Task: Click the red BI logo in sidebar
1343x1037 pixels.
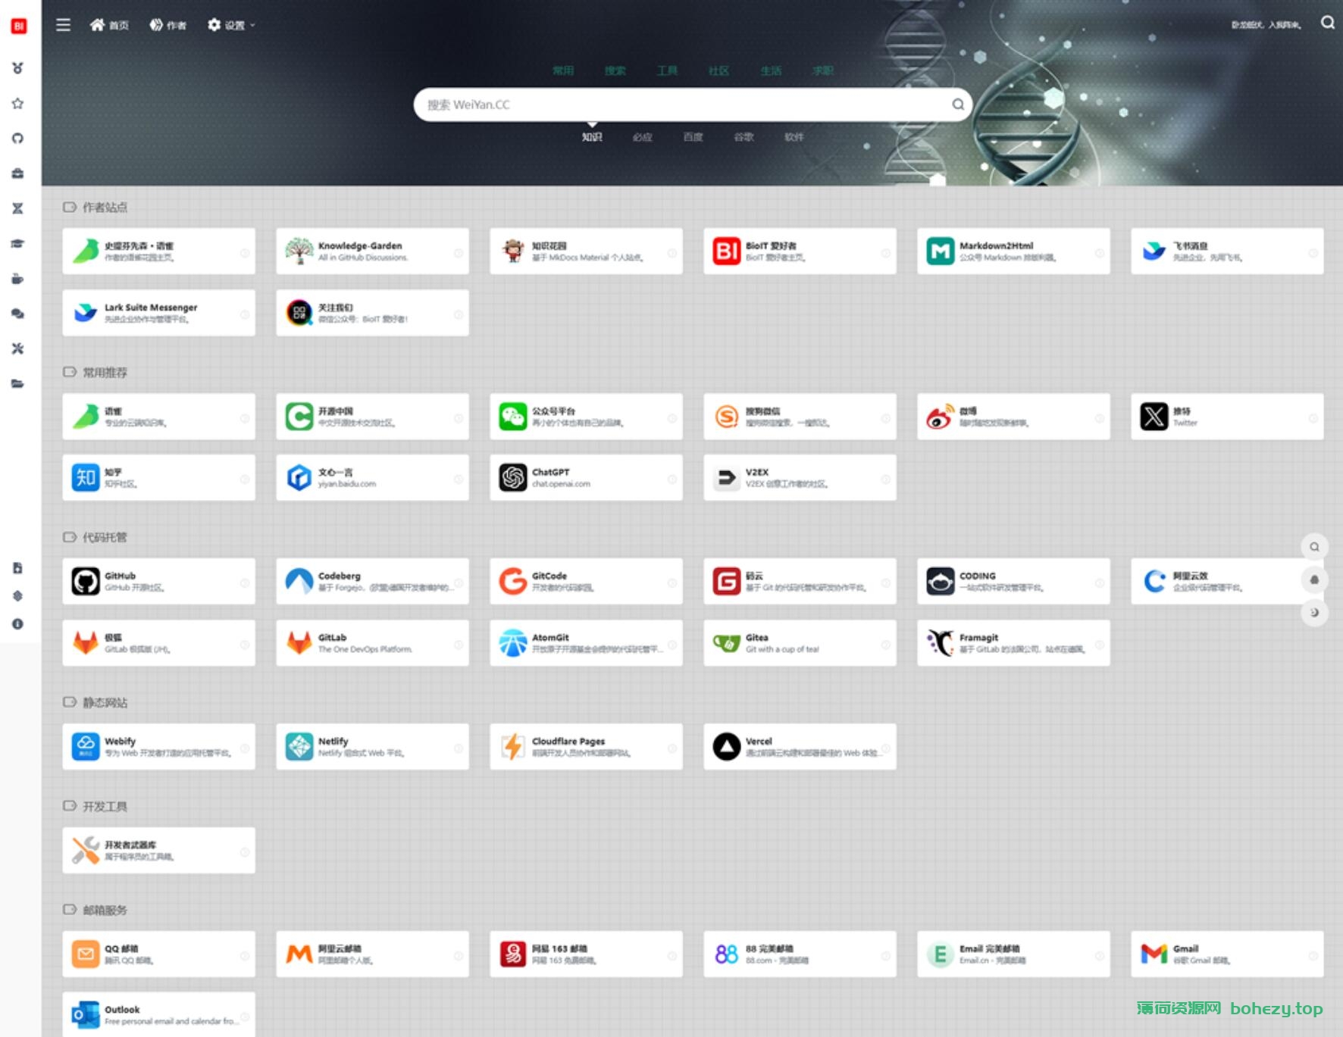Action: [19, 27]
